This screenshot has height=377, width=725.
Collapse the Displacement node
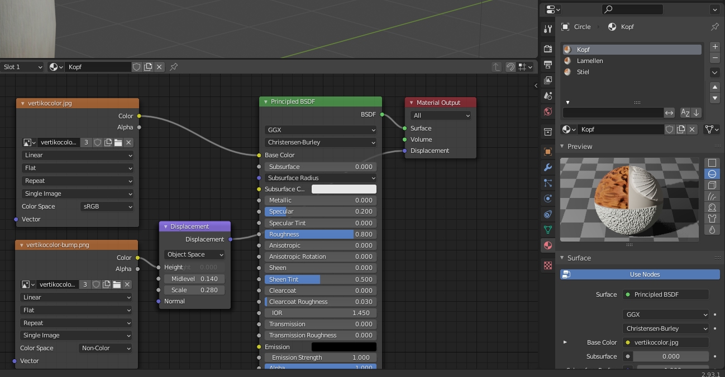pos(165,226)
